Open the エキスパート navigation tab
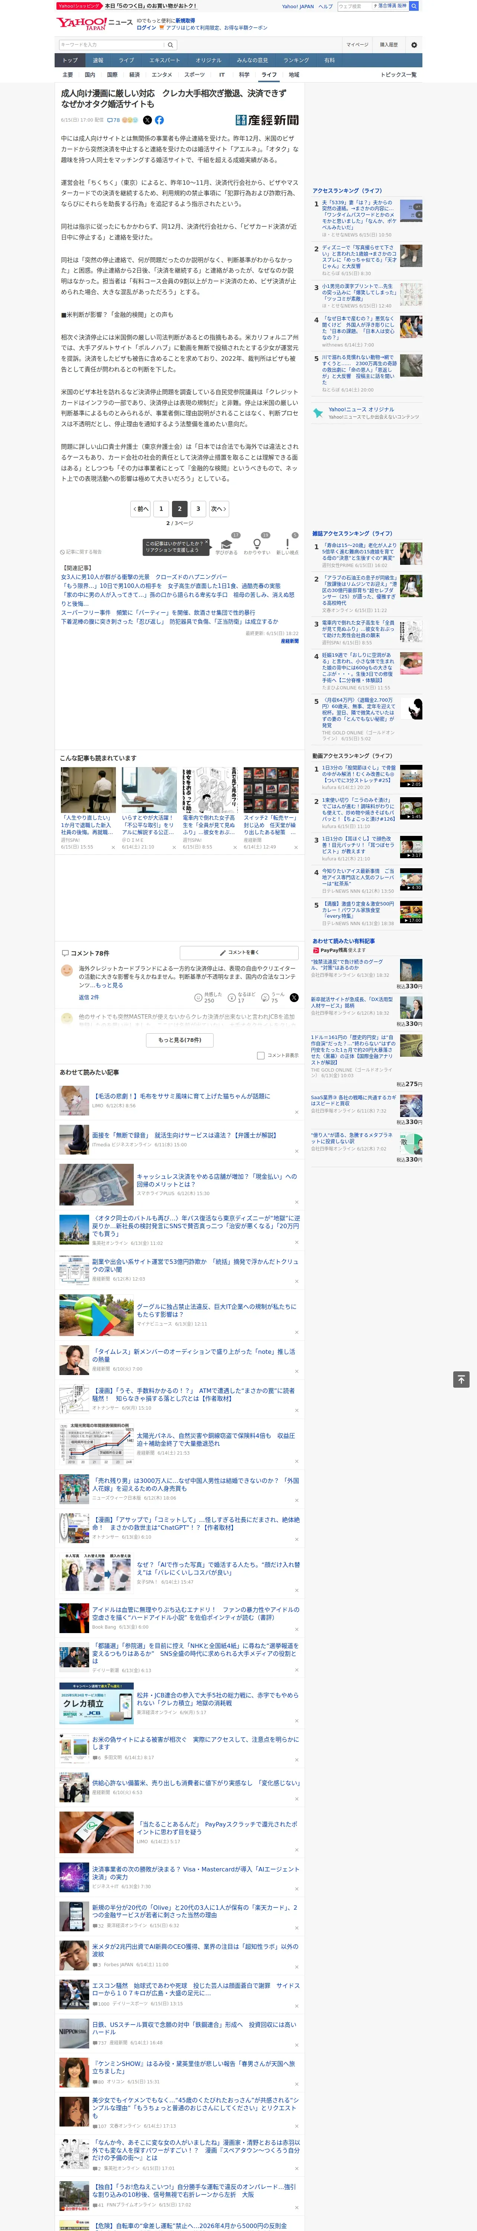Viewport: 477px width, 2231px height. [165, 61]
